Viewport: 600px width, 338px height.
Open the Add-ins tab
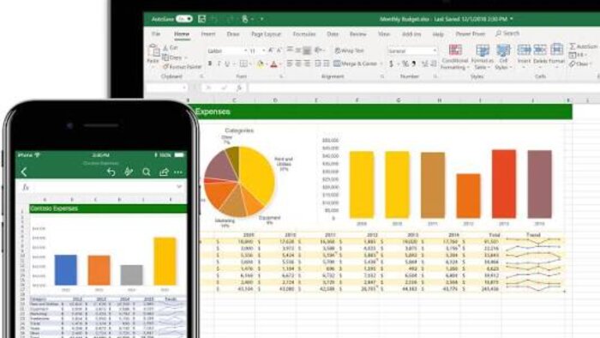411,34
